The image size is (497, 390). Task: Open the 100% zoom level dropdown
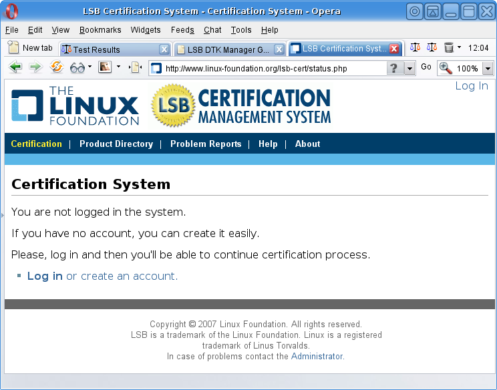488,68
